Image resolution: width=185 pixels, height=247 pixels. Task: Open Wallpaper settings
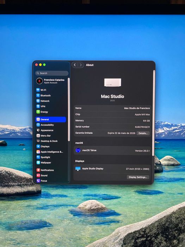click(x=44, y=163)
